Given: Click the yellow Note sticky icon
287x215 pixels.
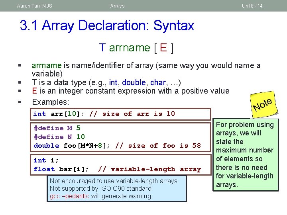Looking at the screenshot, I should [264, 105].
